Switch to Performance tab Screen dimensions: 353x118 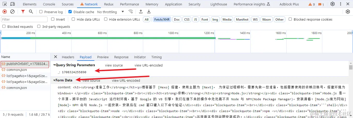coord(129,4)
